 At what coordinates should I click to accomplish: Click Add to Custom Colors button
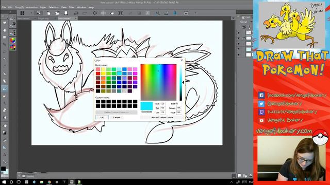(x=162, y=118)
